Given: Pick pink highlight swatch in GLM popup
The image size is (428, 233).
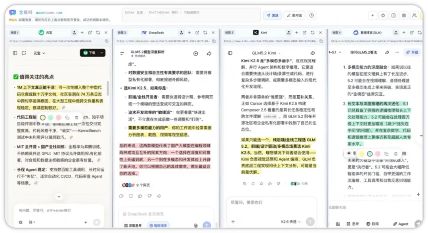Looking at the screenshot, I should (x=378, y=154).
